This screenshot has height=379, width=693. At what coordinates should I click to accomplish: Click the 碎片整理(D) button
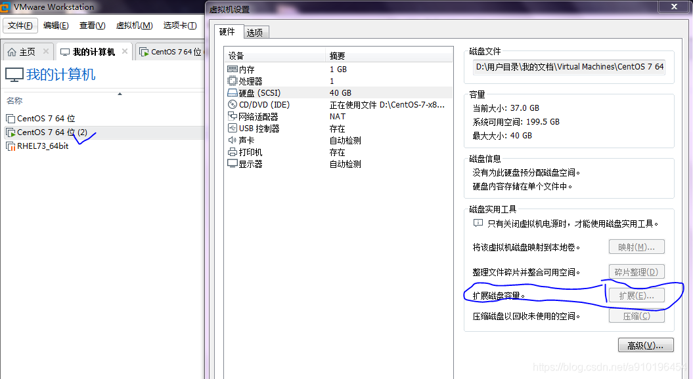click(637, 271)
